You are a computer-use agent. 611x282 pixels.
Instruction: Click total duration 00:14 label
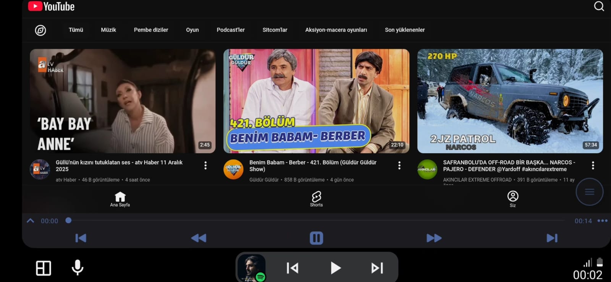tap(583, 221)
